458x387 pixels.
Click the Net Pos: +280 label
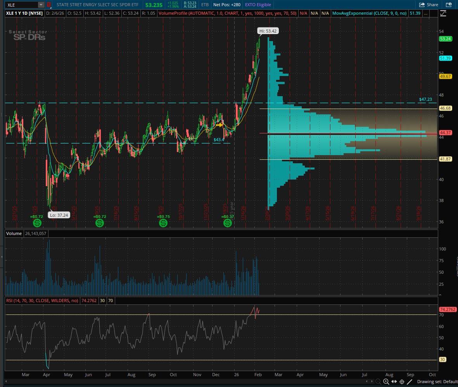(x=227, y=5)
